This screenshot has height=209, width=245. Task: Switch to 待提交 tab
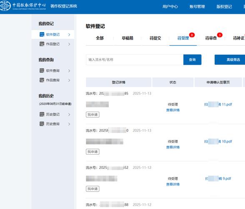tap(155, 38)
